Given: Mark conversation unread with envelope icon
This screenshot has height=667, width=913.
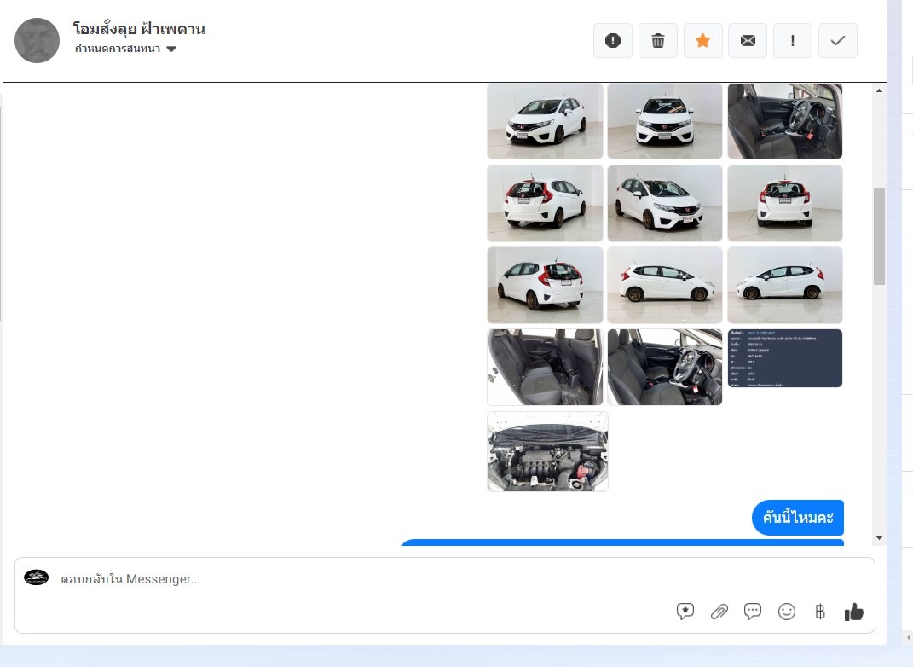Looking at the screenshot, I should [748, 41].
